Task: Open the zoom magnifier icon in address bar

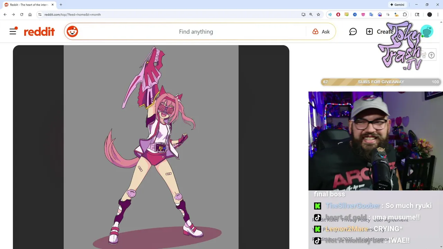Action: tap(311, 15)
